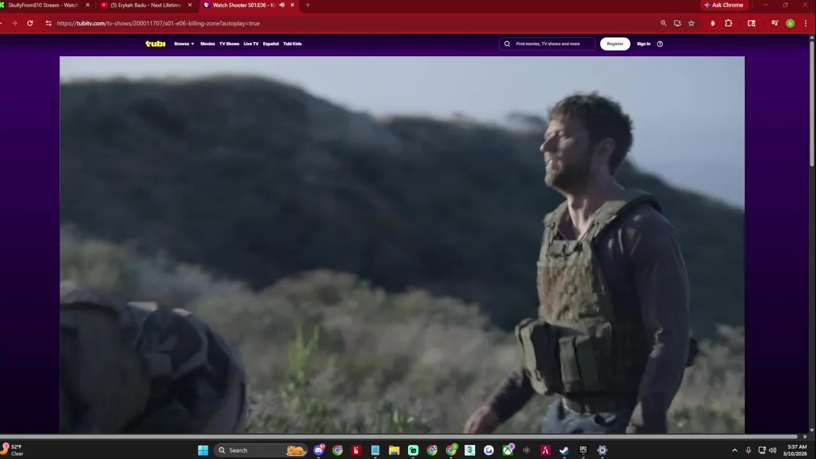This screenshot has width=816, height=459.
Task: Click the Register button
Action: (x=615, y=44)
